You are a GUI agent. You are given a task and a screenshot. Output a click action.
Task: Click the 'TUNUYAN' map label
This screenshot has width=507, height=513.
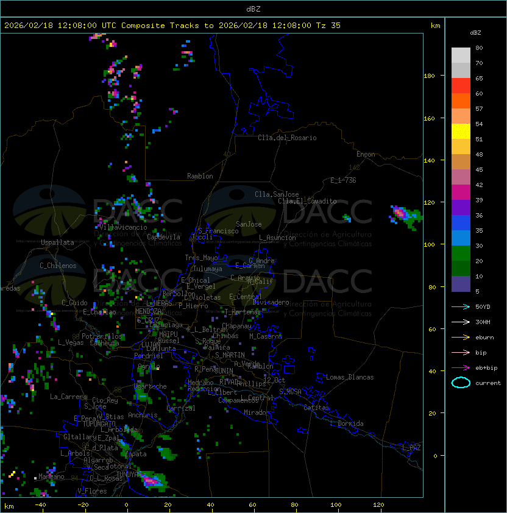(129, 474)
